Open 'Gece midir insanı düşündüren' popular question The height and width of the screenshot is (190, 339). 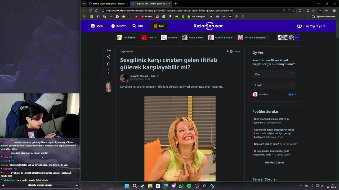(274, 133)
